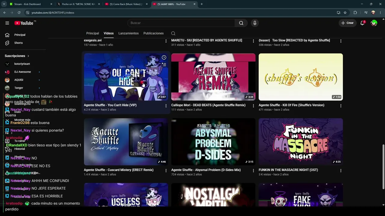Open the browser tab search dropdown
This screenshot has height=216, width=385.
(4, 4)
